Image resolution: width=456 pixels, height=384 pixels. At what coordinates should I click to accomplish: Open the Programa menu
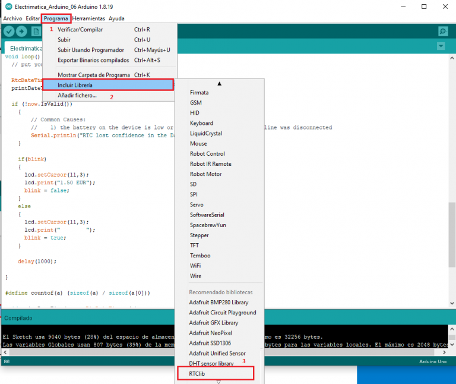coord(56,18)
